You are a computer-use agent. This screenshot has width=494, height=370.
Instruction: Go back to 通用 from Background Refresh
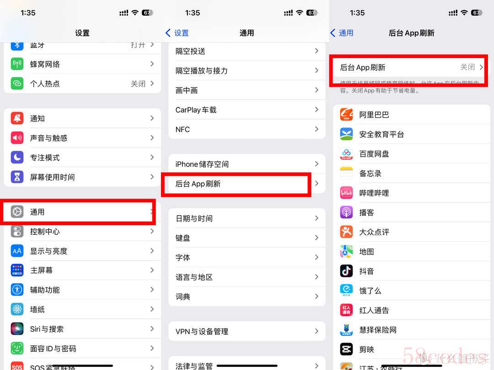pyautogui.click(x=342, y=33)
